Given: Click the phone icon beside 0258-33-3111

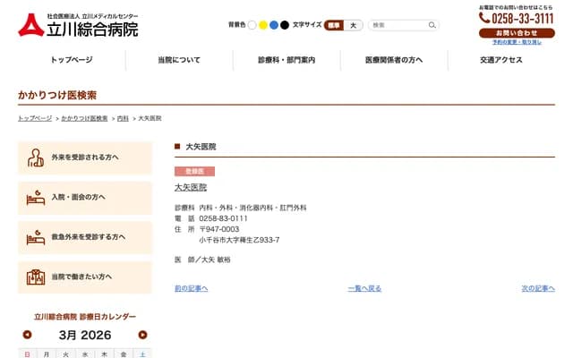Looking at the screenshot, I should (484, 18).
